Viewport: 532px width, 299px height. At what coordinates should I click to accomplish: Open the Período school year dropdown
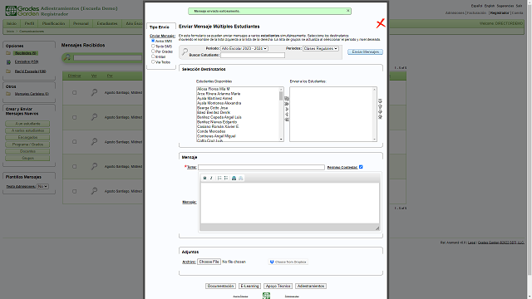244,48
